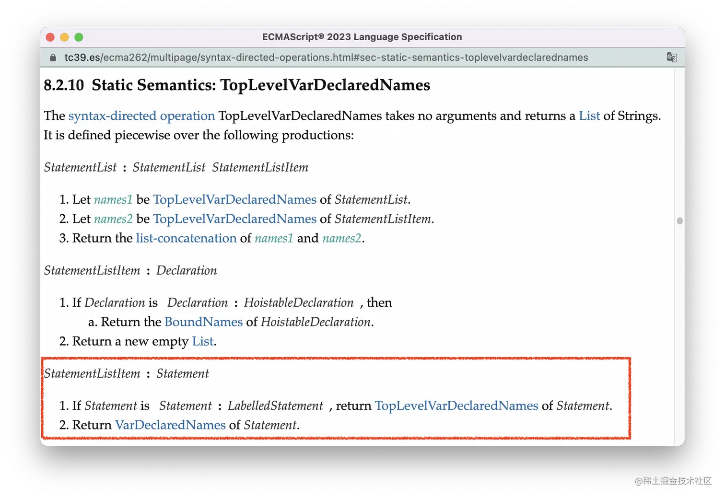Click the 8.2.10 section heading
The width and height of the screenshot is (725, 499).
tap(237, 85)
